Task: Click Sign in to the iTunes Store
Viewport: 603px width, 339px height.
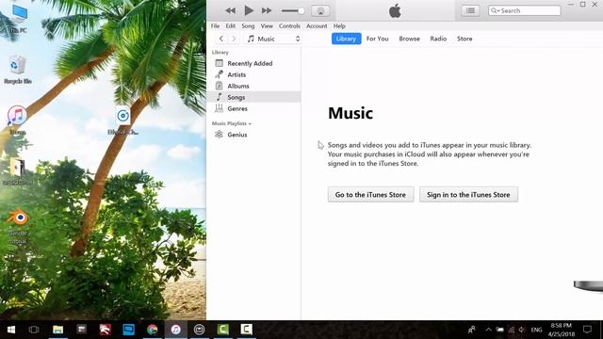Action: (468, 195)
